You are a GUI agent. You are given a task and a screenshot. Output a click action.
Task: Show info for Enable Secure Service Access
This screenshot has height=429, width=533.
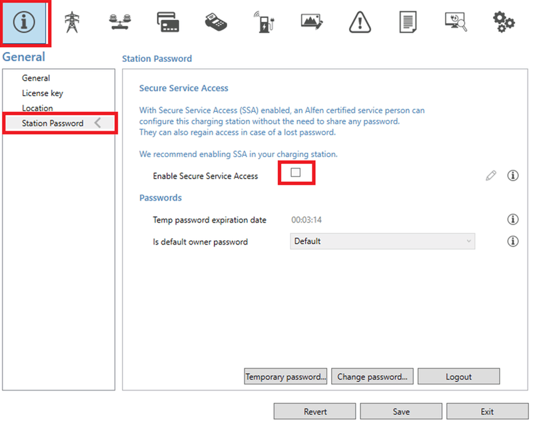(512, 176)
